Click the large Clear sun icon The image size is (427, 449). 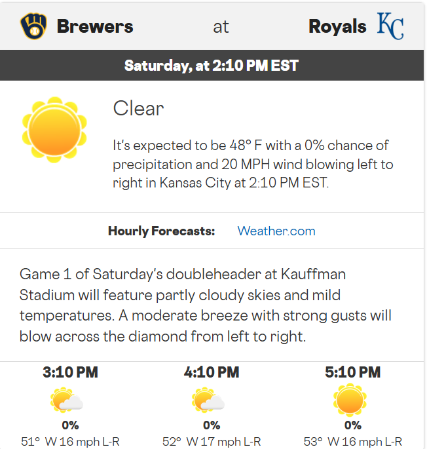coord(54,129)
